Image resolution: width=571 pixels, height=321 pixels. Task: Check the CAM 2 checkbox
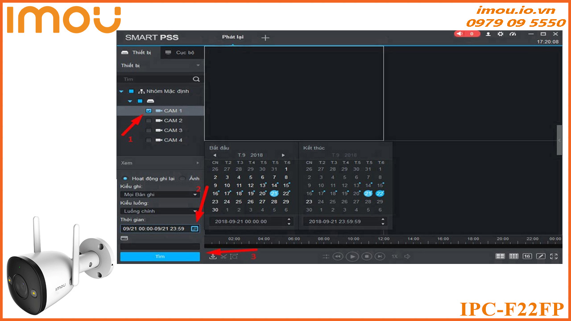[149, 120]
